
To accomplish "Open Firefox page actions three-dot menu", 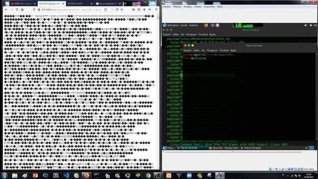I will pos(112,9).
